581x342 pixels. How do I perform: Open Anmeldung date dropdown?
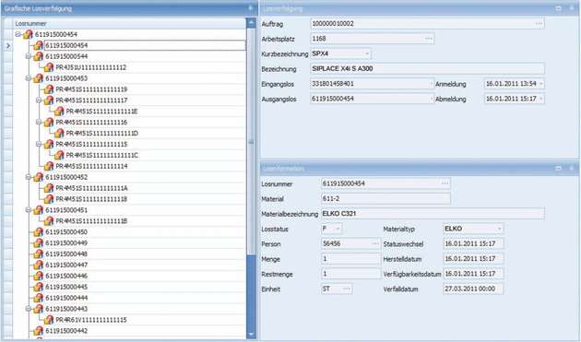pos(540,84)
